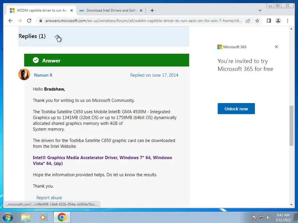Click 'You're invited to try Microsoft 365' text
The width and height of the screenshot is (298, 223).
tap(245, 65)
